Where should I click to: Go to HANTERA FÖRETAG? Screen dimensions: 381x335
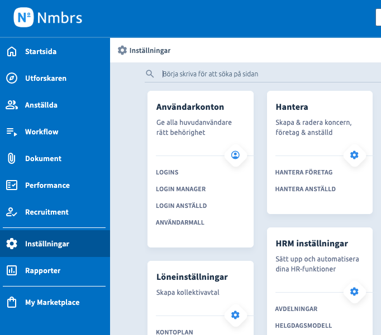pyautogui.click(x=304, y=173)
